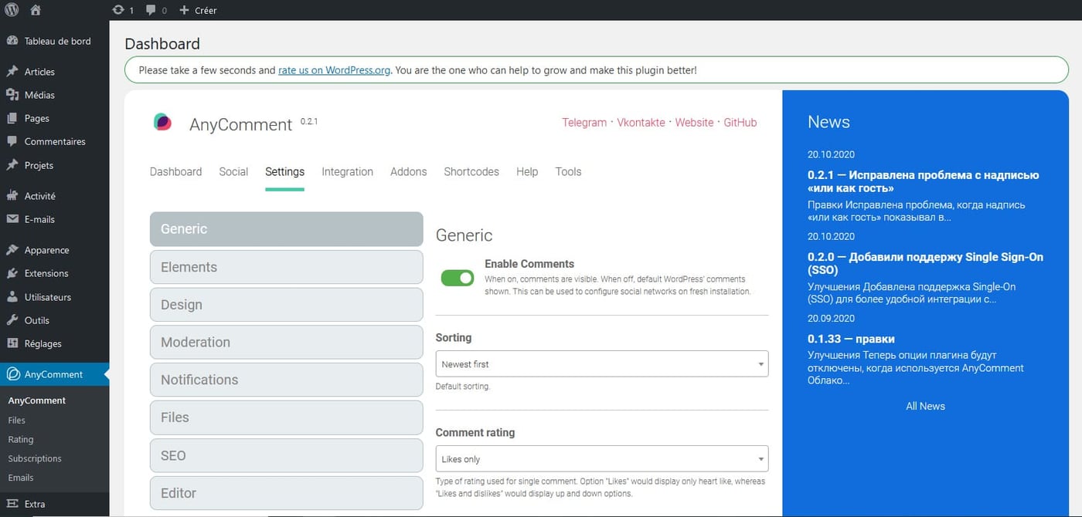Switch to the Integration tab

(x=347, y=171)
